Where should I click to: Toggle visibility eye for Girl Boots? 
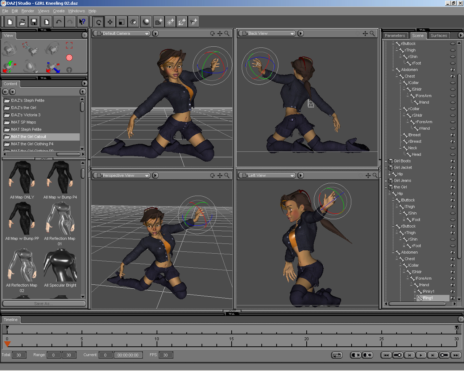pyautogui.click(x=452, y=161)
